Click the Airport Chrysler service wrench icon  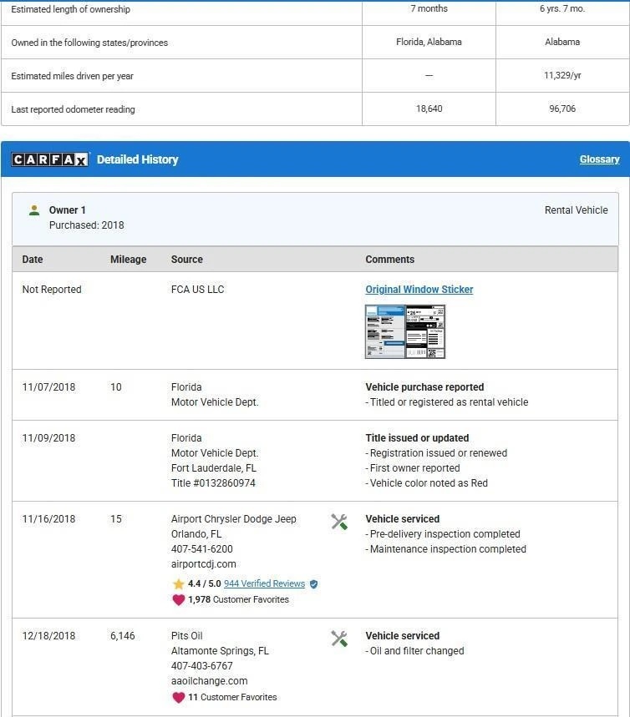click(x=339, y=523)
